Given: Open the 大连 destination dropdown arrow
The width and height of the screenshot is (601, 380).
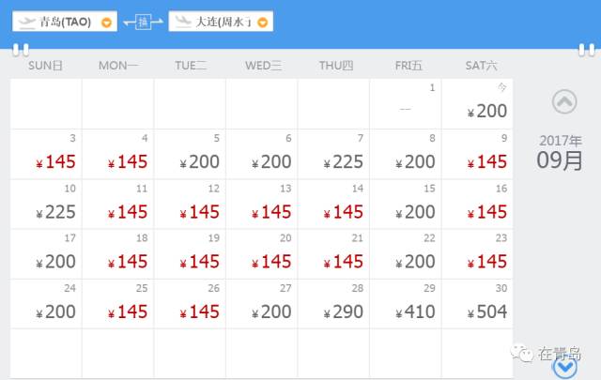Looking at the screenshot, I should (262, 23).
